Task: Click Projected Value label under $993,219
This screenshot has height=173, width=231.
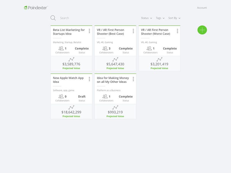Action: [x=115, y=116]
